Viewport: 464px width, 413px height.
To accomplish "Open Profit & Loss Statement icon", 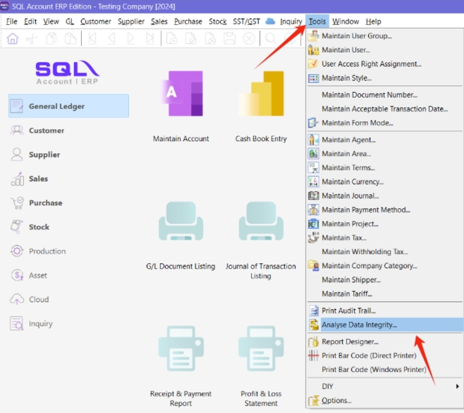I will (x=261, y=348).
